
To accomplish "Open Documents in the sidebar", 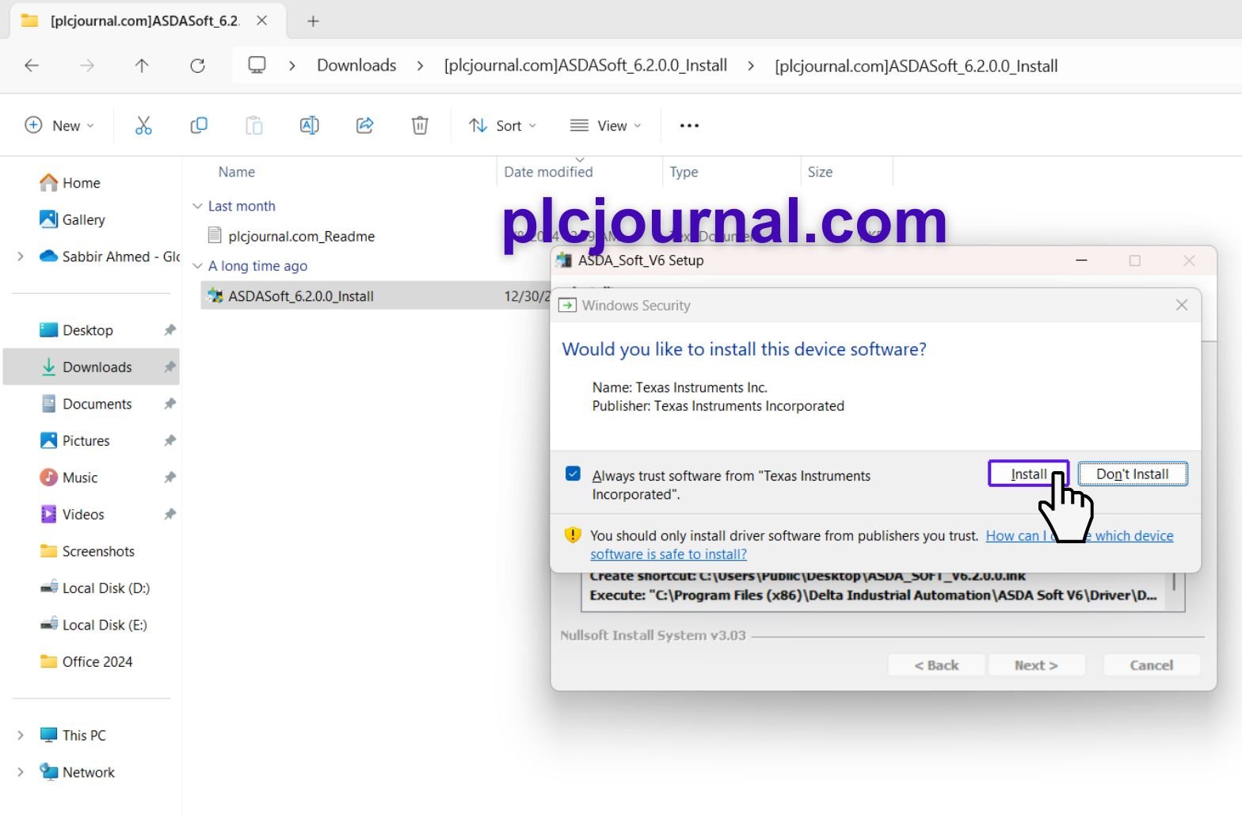I will click(x=86, y=404).
